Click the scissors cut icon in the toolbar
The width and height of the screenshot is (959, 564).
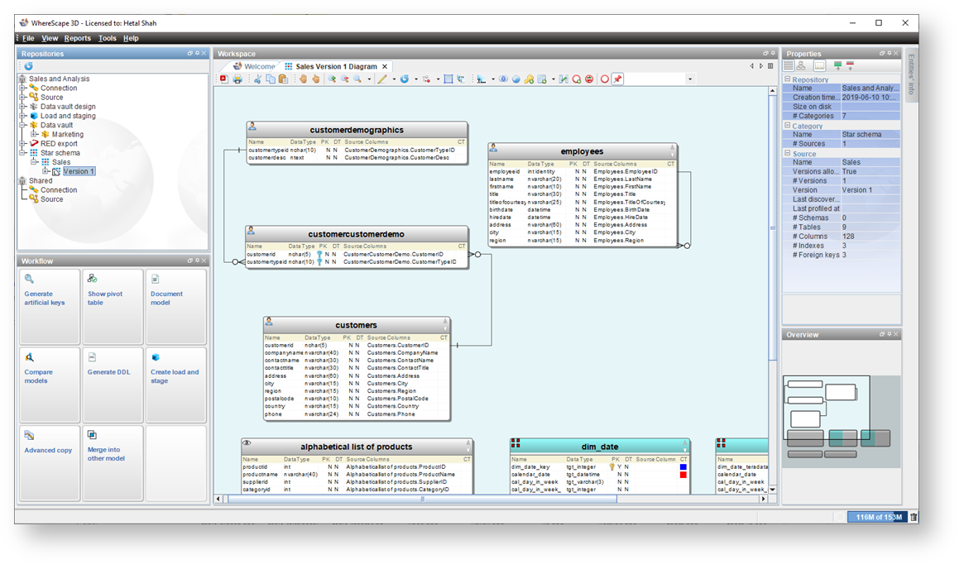click(x=257, y=79)
